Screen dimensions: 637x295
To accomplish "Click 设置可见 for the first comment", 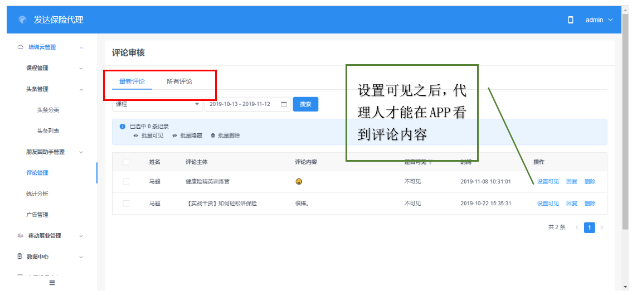I will [547, 182].
